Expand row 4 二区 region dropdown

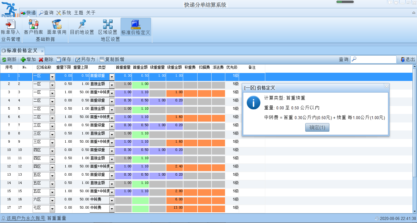[x=52, y=102]
